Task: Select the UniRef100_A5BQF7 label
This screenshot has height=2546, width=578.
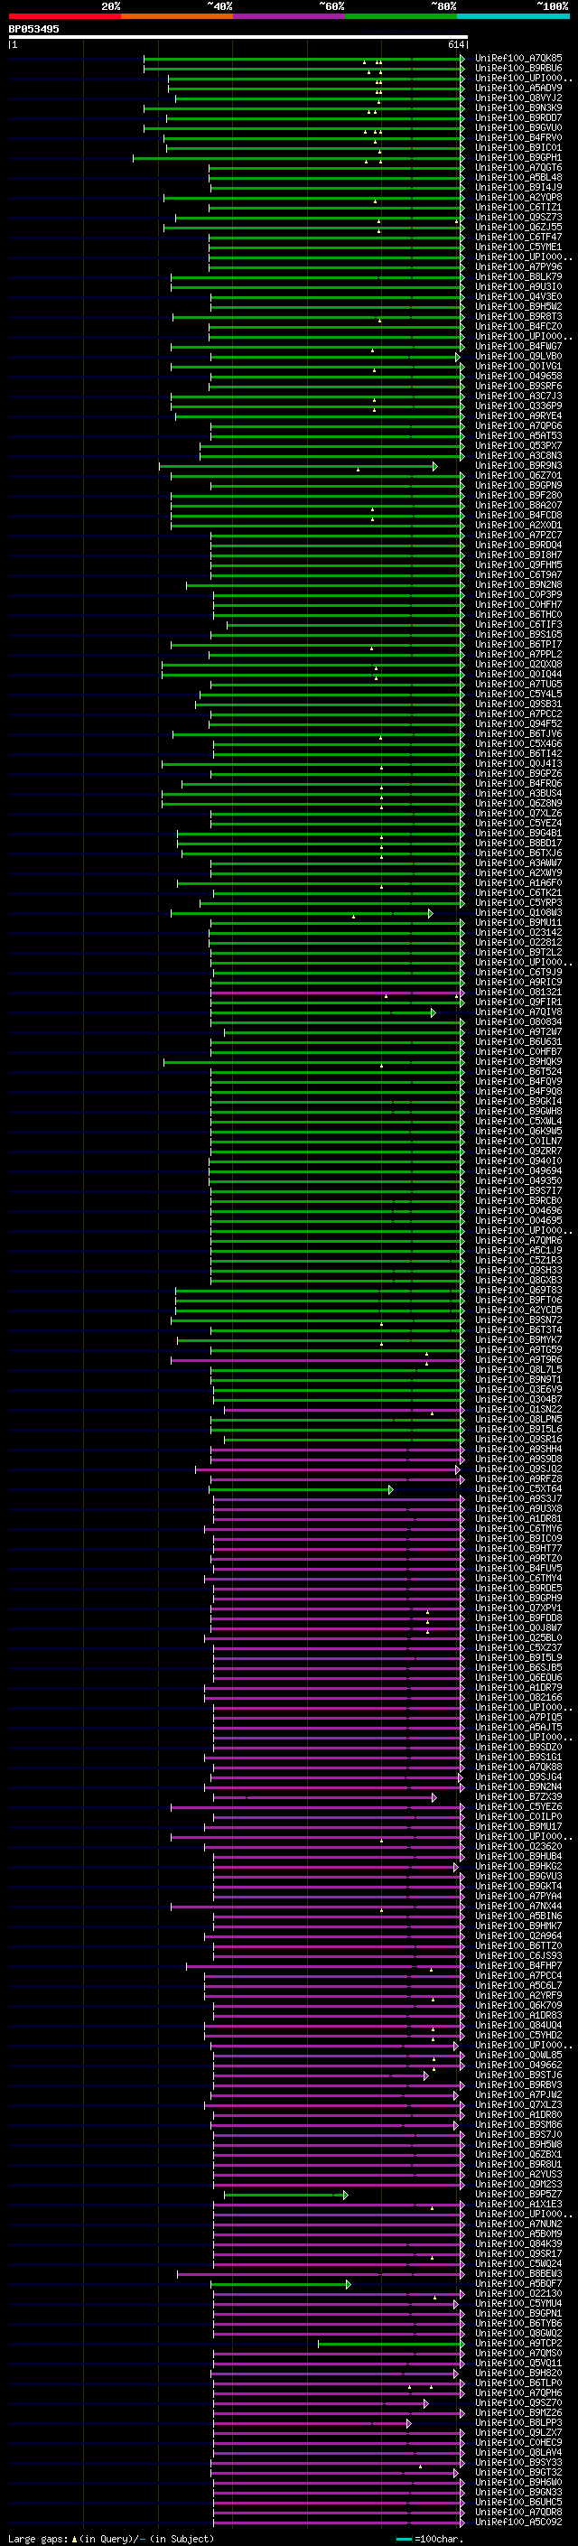Action: (x=517, y=2283)
